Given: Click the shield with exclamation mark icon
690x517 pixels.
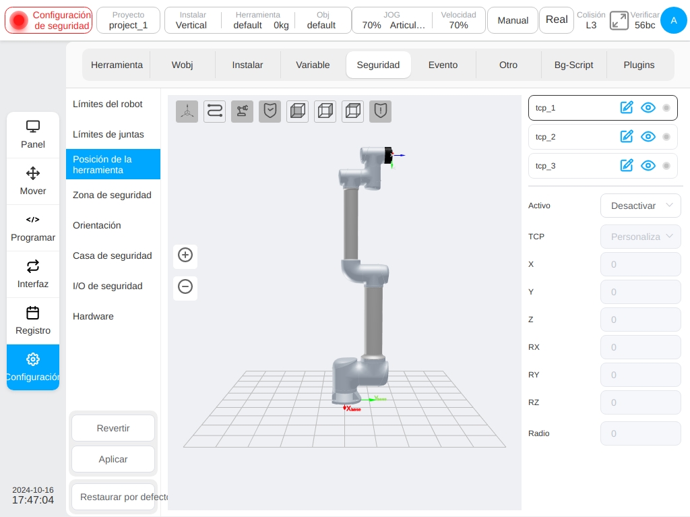Looking at the screenshot, I should pyautogui.click(x=380, y=111).
